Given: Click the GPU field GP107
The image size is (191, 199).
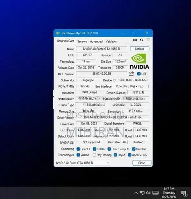Looking at the screenshot, I should point(87,55).
